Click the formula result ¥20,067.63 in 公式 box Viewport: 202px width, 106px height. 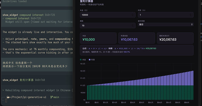point(151,49)
